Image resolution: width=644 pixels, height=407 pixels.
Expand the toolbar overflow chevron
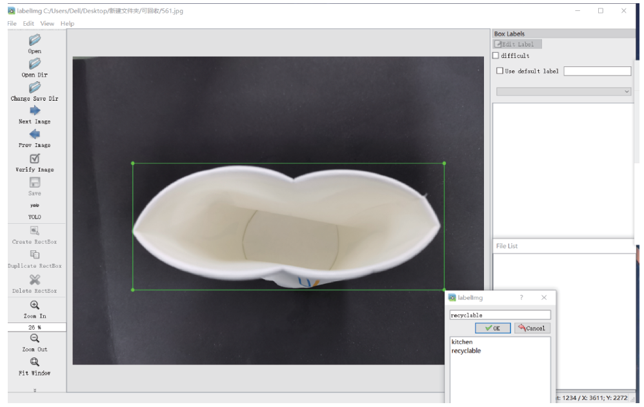click(x=35, y=390)
